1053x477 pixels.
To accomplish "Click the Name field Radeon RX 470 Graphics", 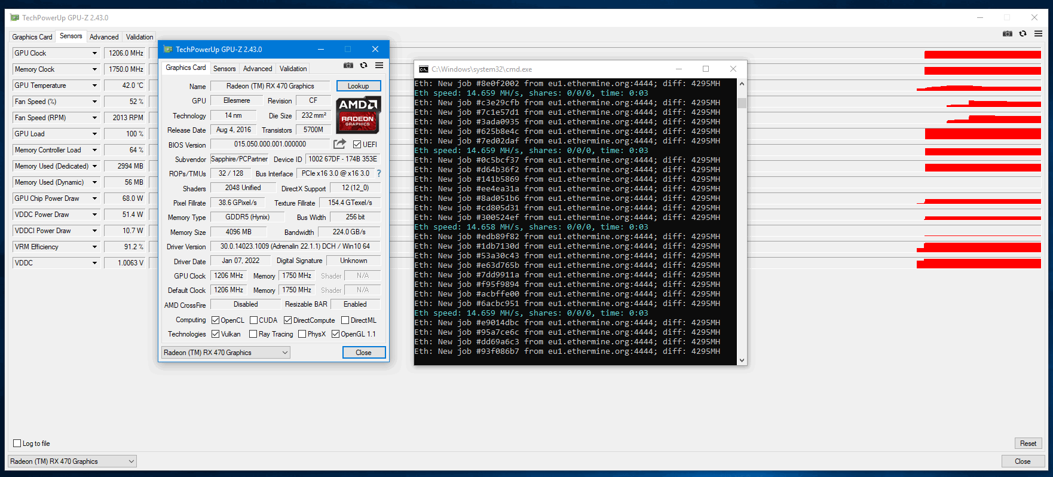I will 270,86.
